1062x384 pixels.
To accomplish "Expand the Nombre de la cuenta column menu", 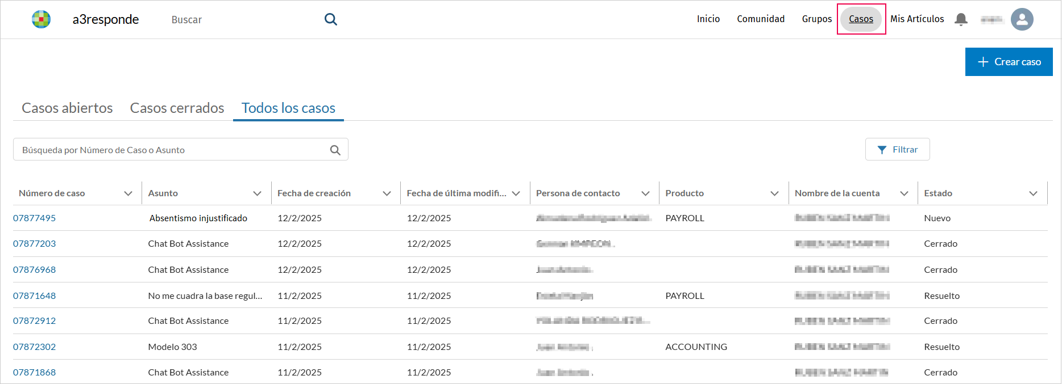I will coord(904,193).
